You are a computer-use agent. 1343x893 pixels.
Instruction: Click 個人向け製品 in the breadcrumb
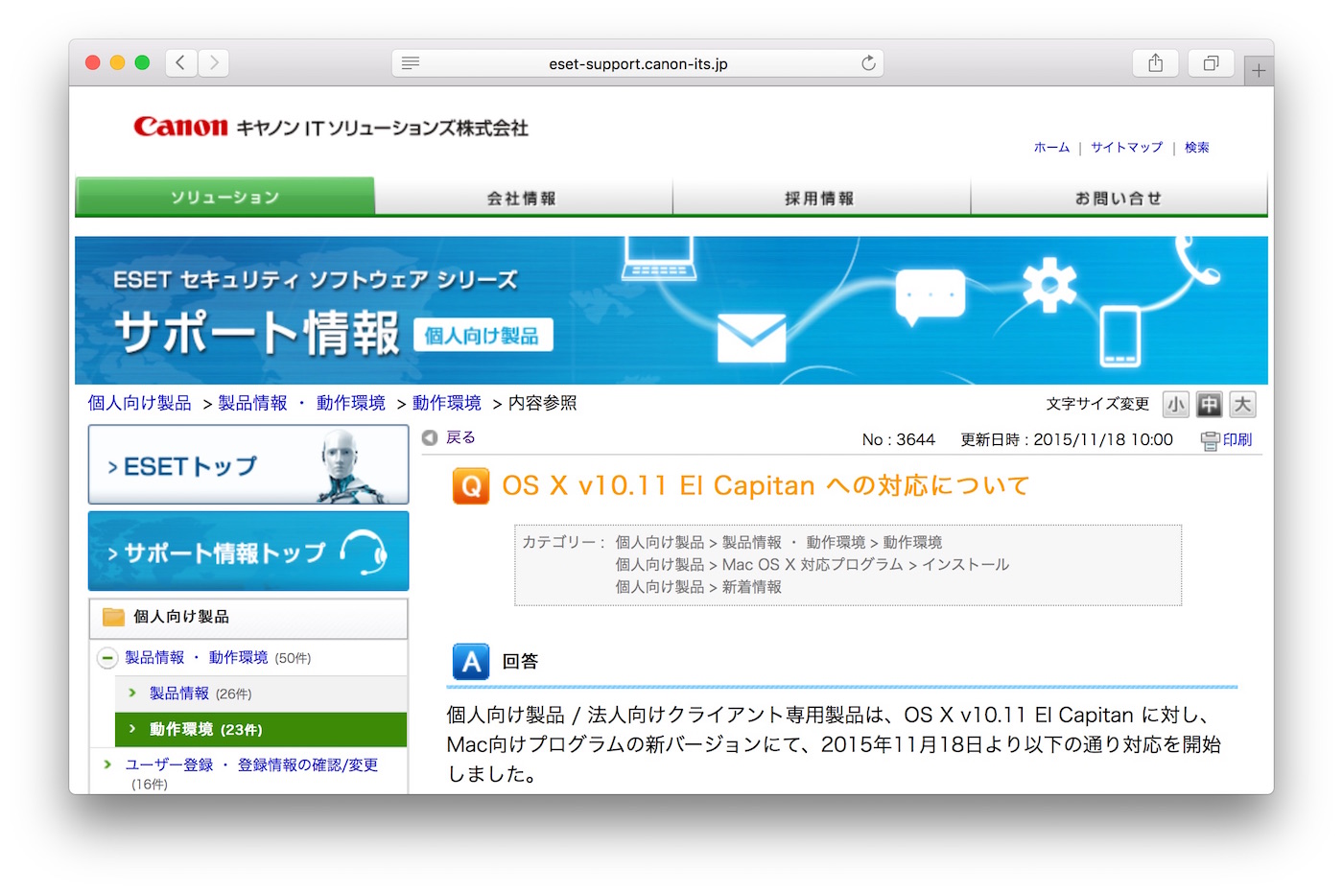[x=140, y=403]
